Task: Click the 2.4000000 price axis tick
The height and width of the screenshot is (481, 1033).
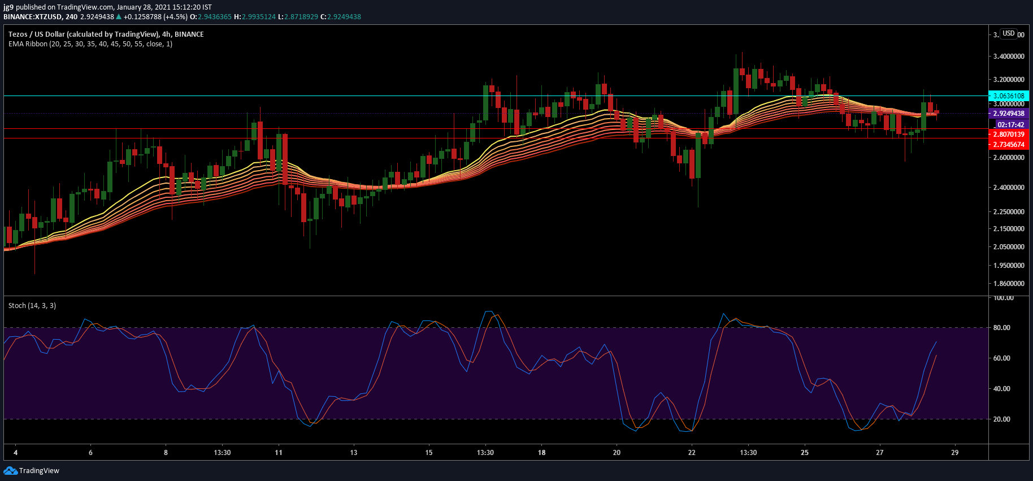Action: point(1009,188)
